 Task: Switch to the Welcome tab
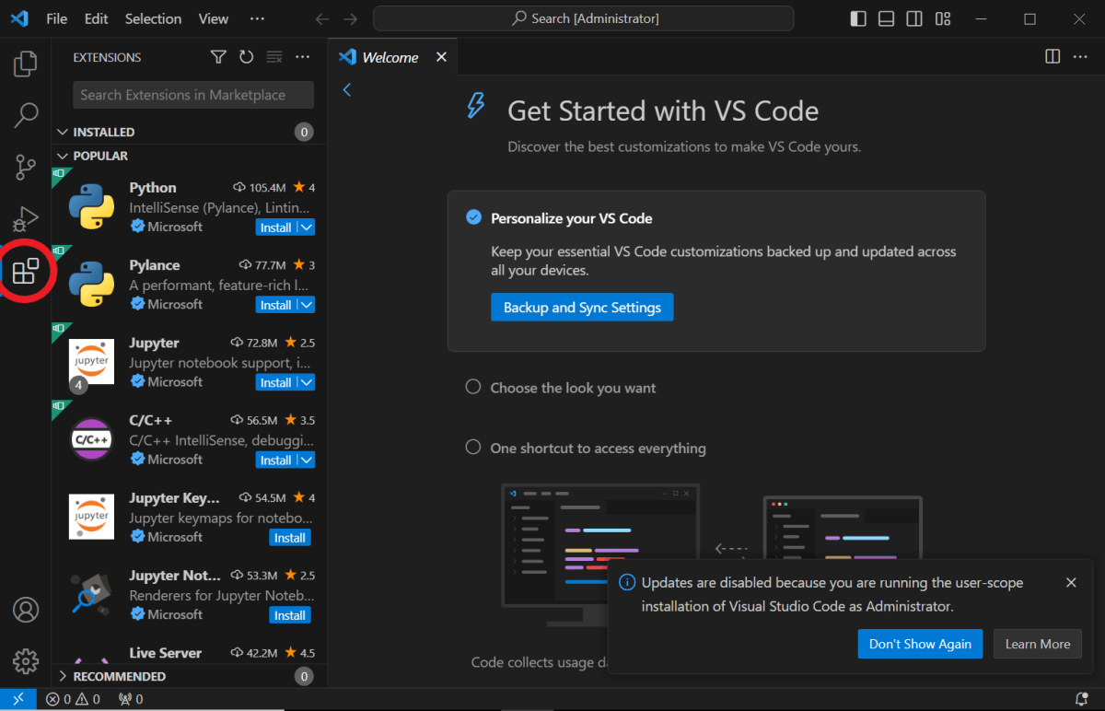point(390,57)
